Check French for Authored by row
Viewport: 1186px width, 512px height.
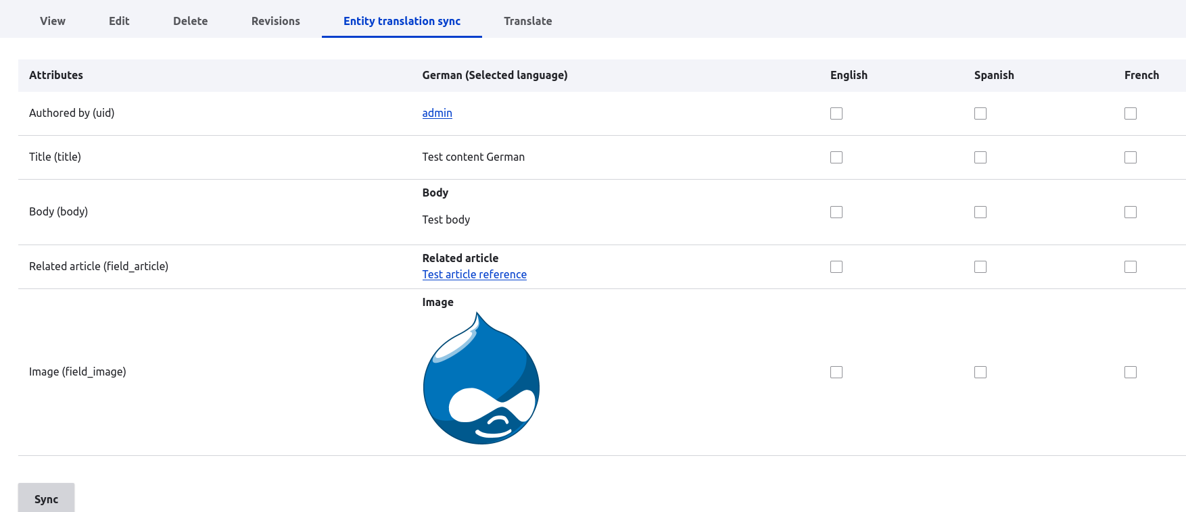pyautogui.click(x=1131, y=113)
